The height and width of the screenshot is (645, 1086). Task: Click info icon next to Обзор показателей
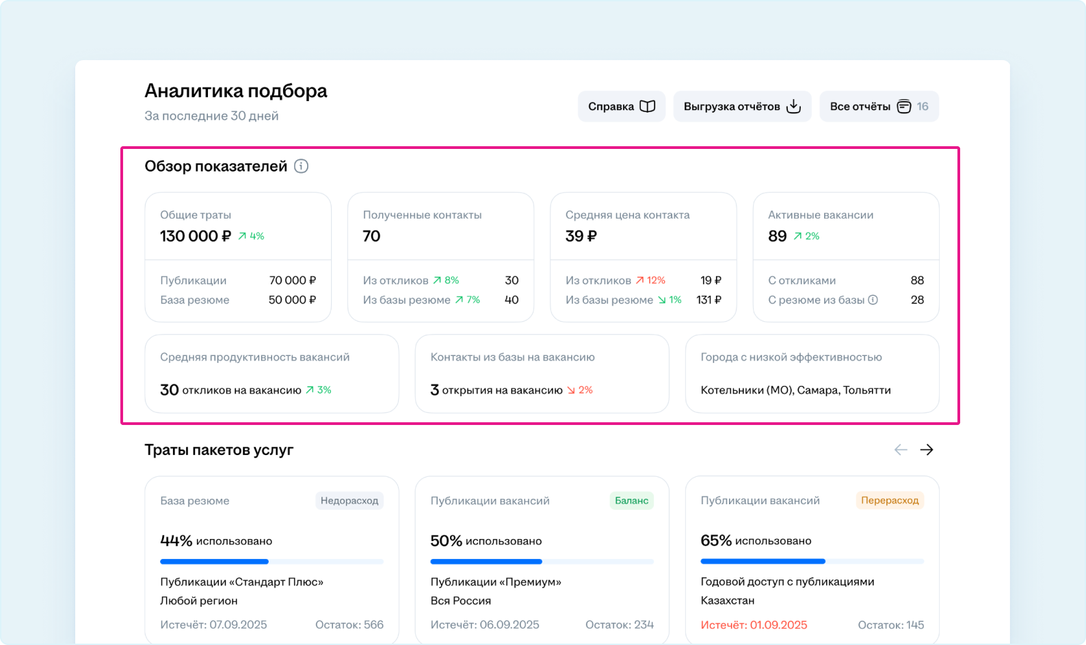click(x=301, y=166)
